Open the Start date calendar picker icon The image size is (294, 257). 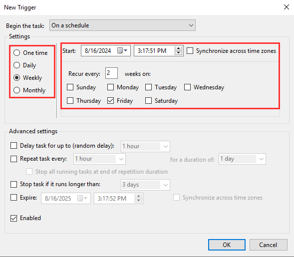click(122, 50)
